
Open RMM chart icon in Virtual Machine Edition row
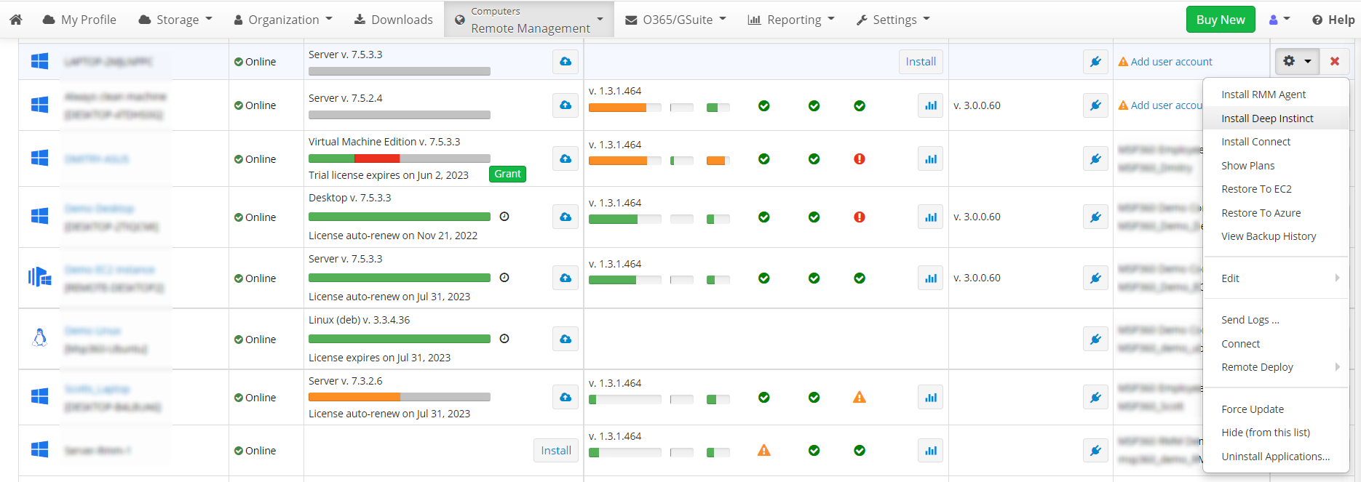tap(931, 158)
